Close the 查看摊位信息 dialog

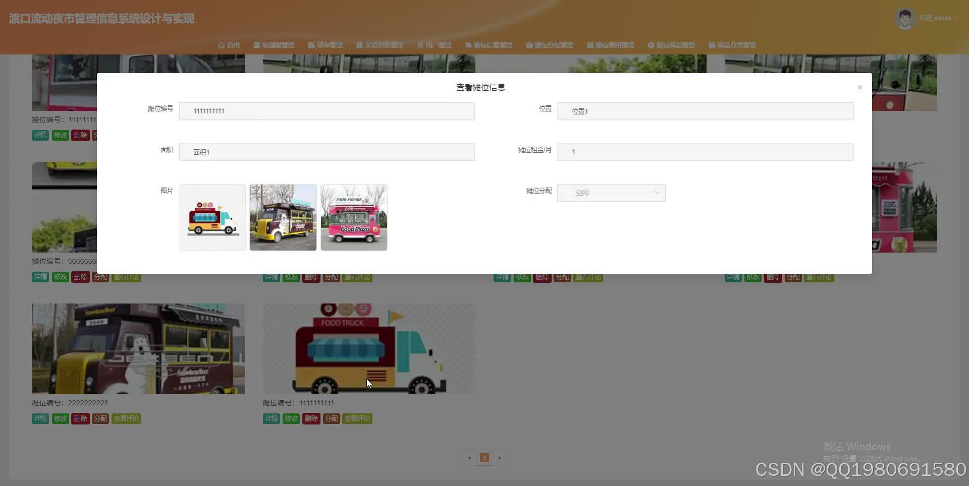(859, 87)
